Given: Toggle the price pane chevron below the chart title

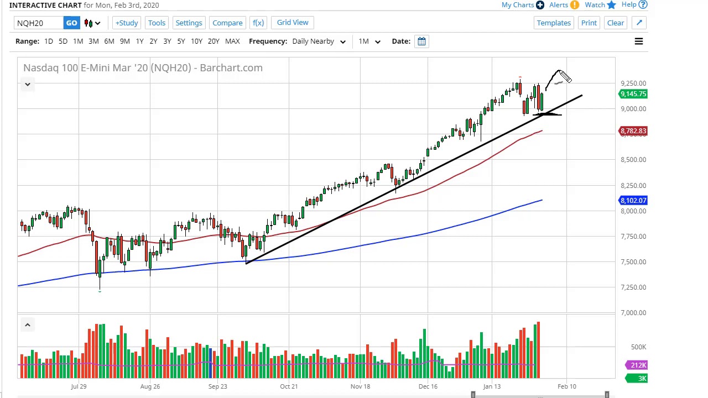Looking at the screenshot, I should [x=27, y=85].
